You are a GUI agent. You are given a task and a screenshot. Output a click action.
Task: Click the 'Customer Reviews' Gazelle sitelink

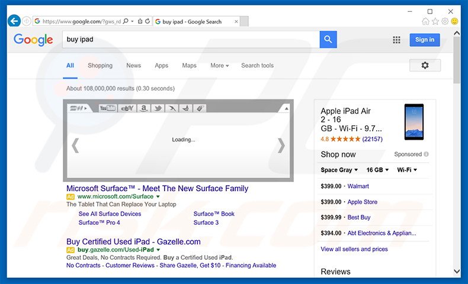click(x=130, y=265)
